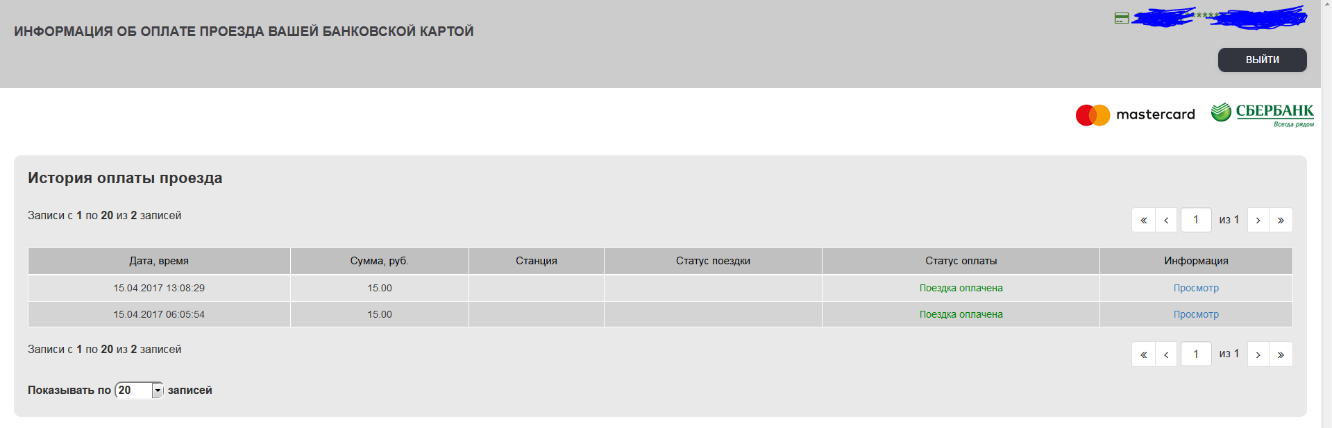This screenshot has width=1332, height=428.
Task: Open the records-per-page dropdown showing 20
Action: point(140,391)
